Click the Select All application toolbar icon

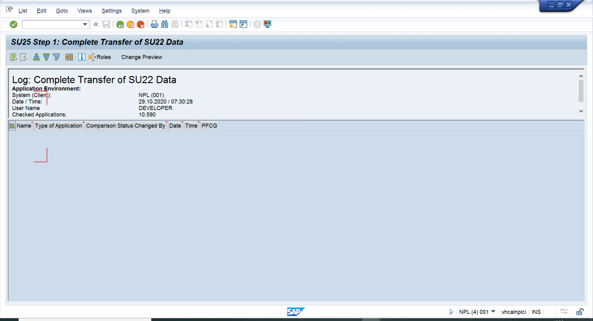point(13,57)
